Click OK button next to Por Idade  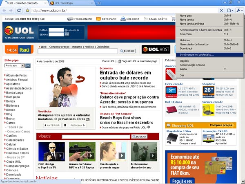pyautogui.click(x=28, y=65)
